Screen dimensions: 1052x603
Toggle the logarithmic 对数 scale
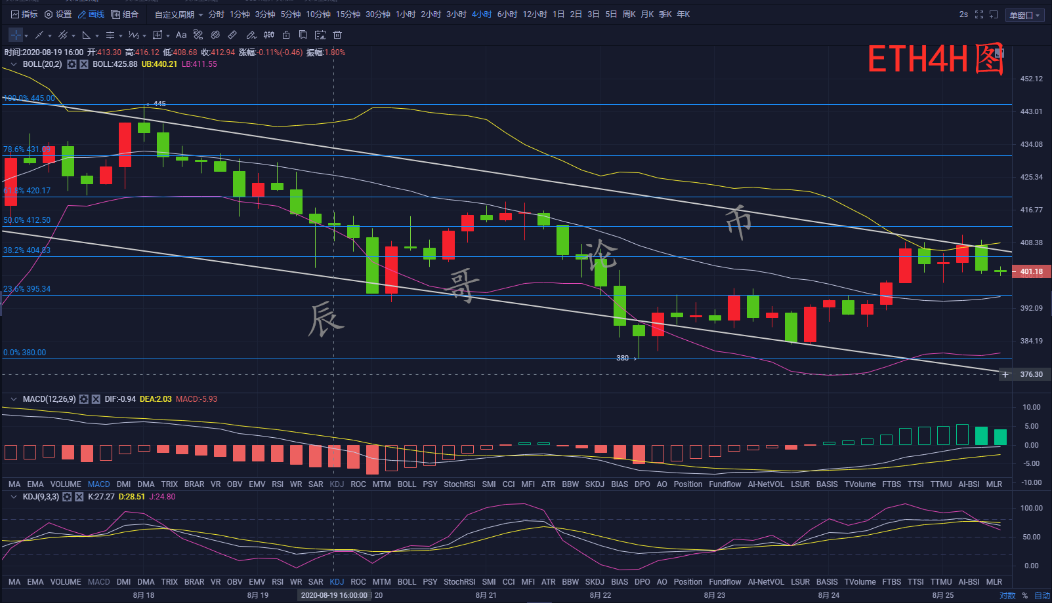pos(1007,596)
